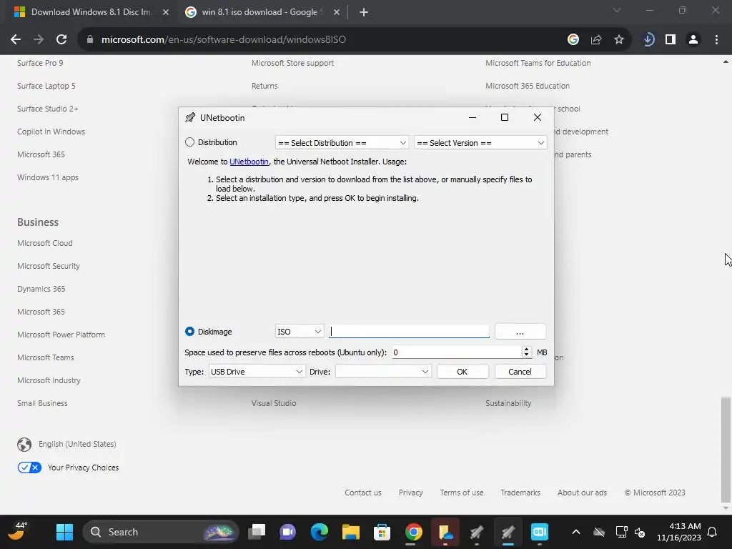Open weather widget showing 44°
The height and width of the screenshot is (549, 732).
click(18, 531)
